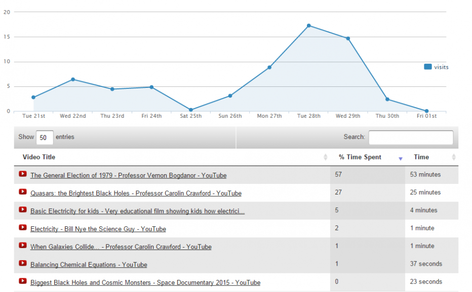This screenshot has height=292, width=472.
Task: Click YouTube icon beside Quasars video
Action: coord(23,191)
